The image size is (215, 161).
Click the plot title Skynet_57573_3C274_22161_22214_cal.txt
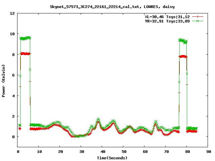point(95,7)
